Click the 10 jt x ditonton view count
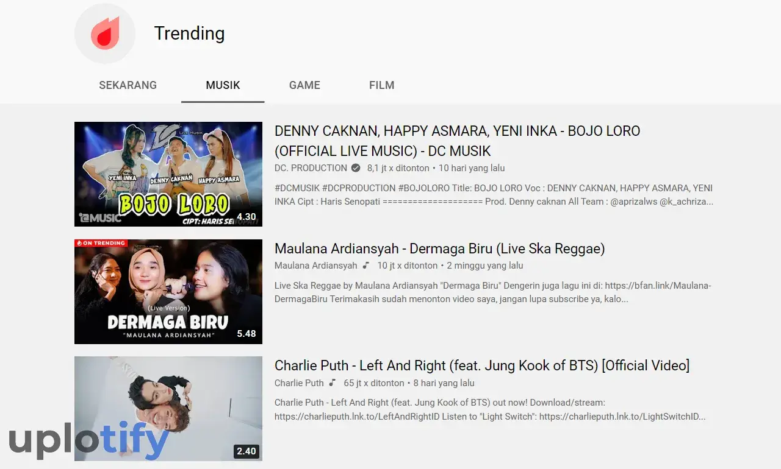The image size is (781, 469). [x=408, y=266]
